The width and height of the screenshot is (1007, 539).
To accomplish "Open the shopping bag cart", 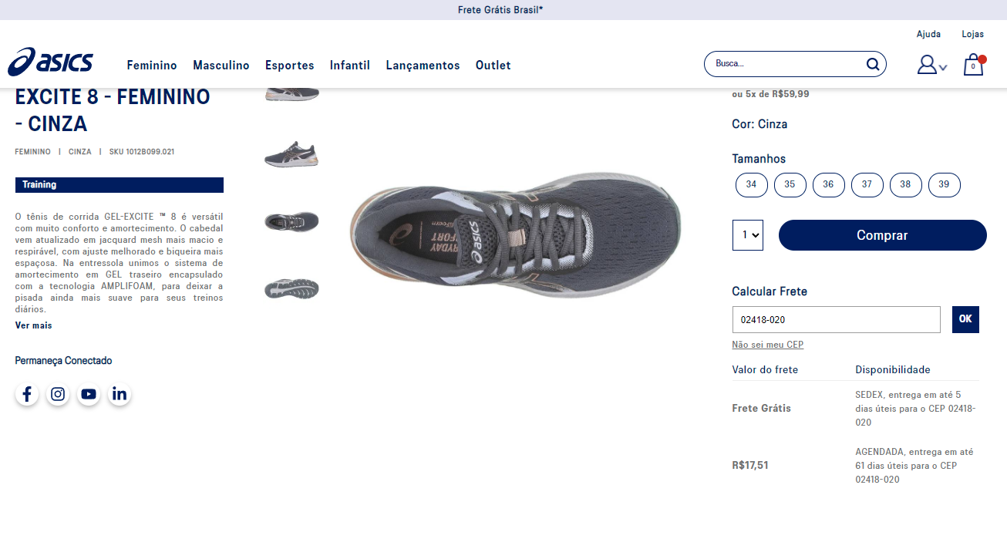I will click(973, 65).
